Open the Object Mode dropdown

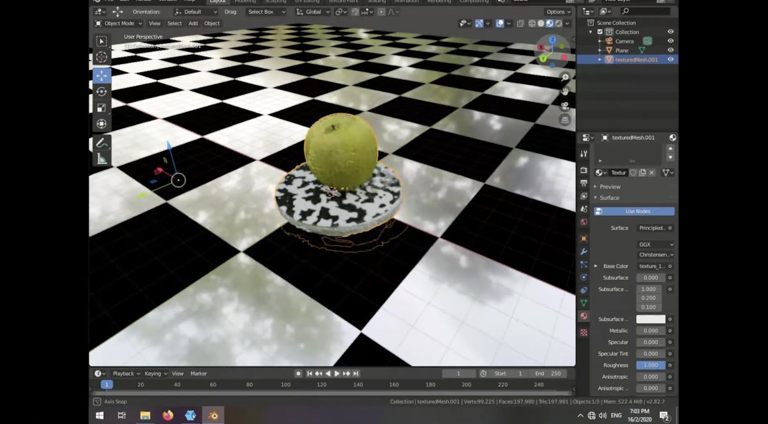pyautogui.click(x=119, y=24)
